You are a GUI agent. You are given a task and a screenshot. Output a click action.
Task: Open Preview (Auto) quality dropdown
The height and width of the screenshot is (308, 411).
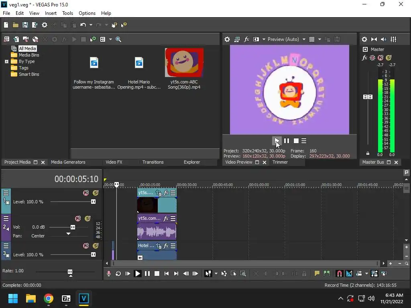(304, 39)
